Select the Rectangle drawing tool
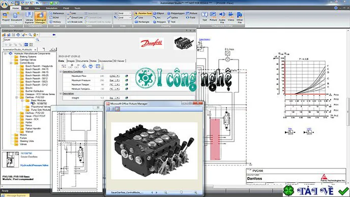The width and height of the screenshot is (350, 197). [142, 22]
